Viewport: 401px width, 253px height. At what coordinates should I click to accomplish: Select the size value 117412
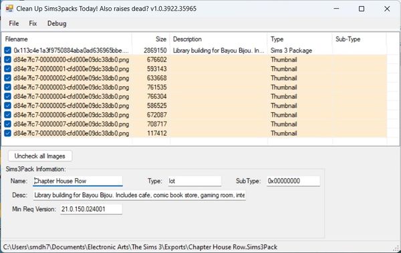click(x=157, y=133)
